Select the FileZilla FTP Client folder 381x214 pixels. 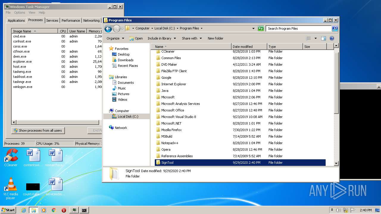[241, 71]
